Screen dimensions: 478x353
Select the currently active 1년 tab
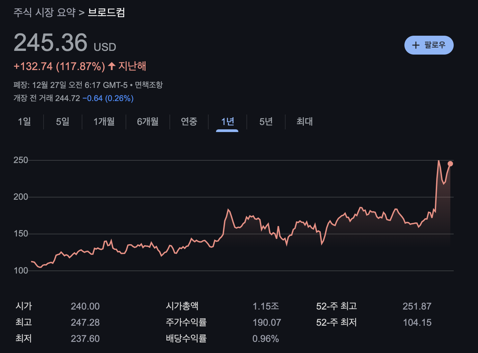(227, 122)
